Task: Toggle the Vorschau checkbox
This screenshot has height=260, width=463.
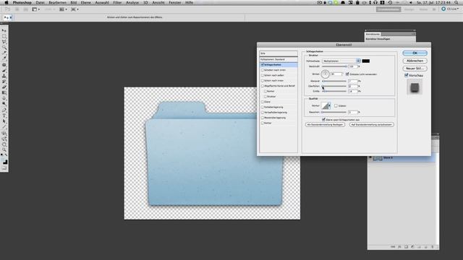Action: tap(407, 75)
